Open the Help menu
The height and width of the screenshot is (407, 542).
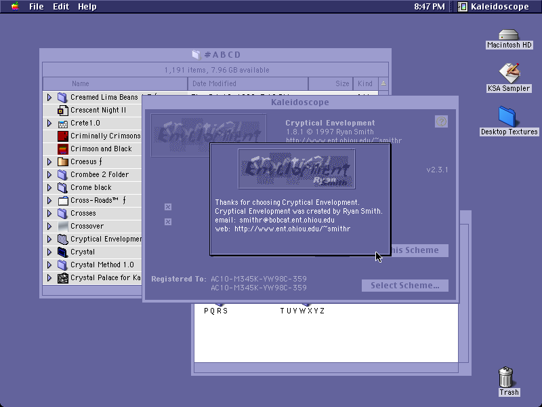point(87,7)
